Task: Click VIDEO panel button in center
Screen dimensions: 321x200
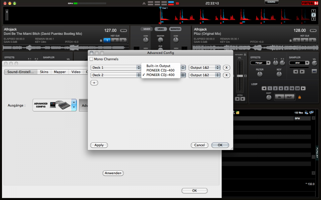Action: (x=161, y=29)
